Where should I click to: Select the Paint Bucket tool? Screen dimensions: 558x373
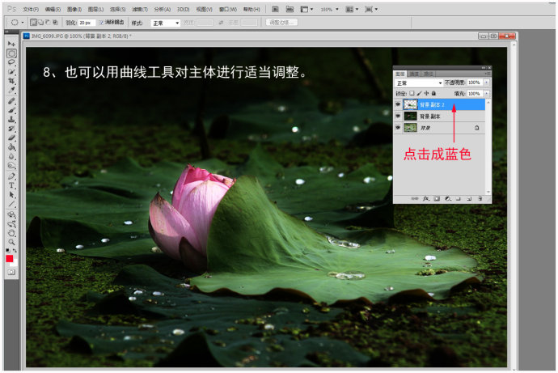(11, 147)
